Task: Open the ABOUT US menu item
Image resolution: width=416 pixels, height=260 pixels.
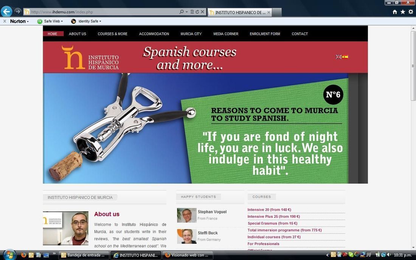Action: coord(78,34)
